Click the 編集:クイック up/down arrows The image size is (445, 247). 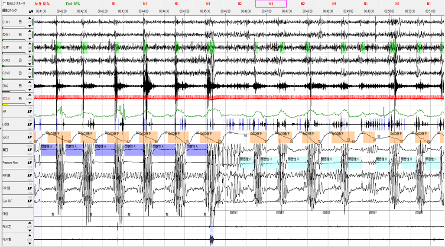(x=30, y=11)
